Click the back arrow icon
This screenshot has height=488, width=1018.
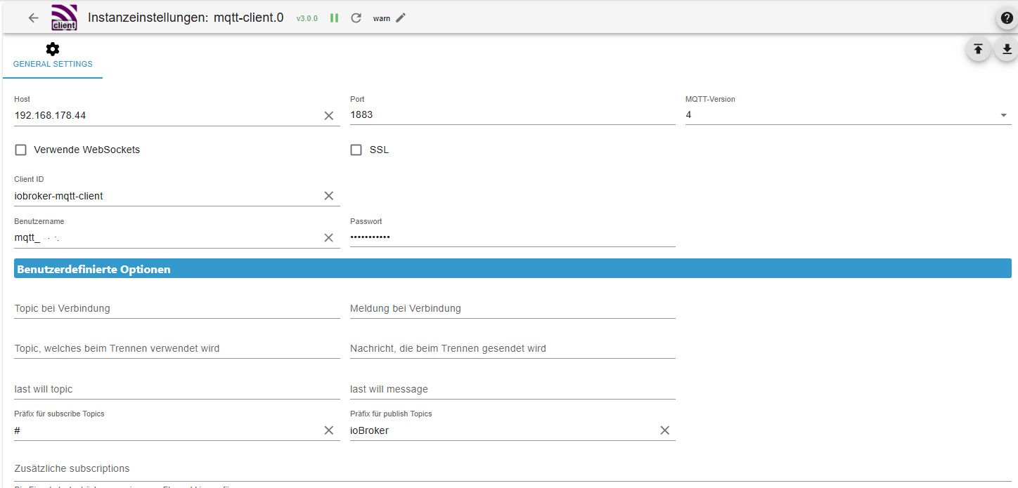tap(33, 18)
